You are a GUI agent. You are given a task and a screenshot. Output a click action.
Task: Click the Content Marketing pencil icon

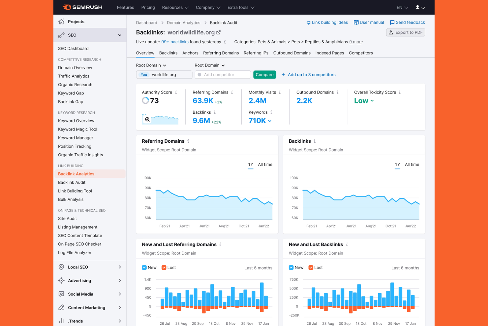pos(61,308)
